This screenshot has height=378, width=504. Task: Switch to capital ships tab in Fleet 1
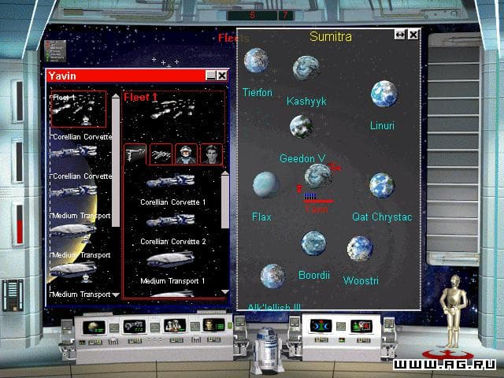point(135,154)
